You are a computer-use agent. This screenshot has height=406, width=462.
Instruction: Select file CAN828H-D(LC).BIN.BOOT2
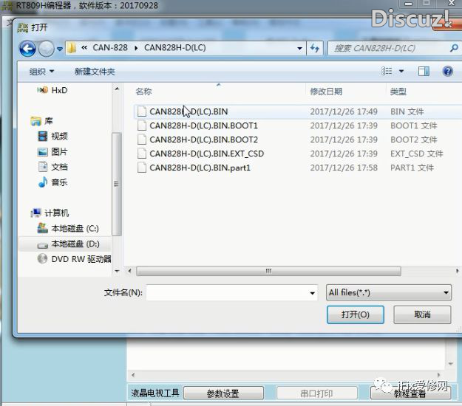click(203, 140)
